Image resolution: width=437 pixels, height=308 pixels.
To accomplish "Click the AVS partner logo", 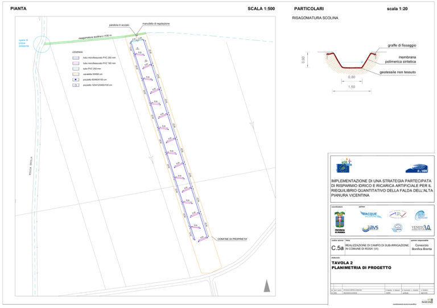I will coord(370,228).
